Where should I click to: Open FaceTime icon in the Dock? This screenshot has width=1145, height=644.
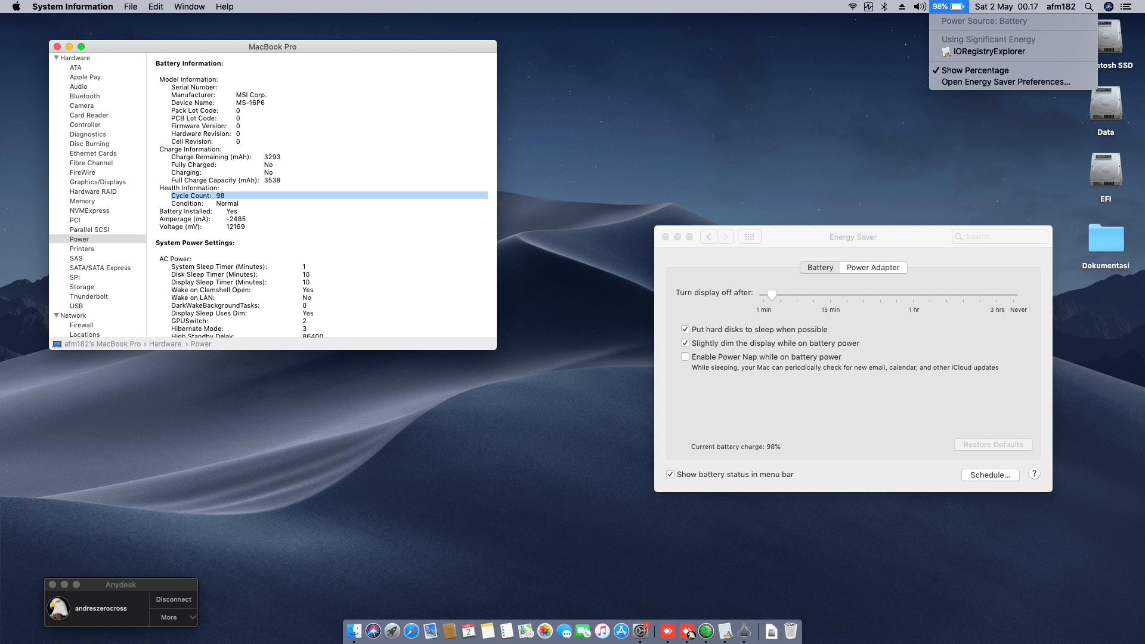[583, 631]
